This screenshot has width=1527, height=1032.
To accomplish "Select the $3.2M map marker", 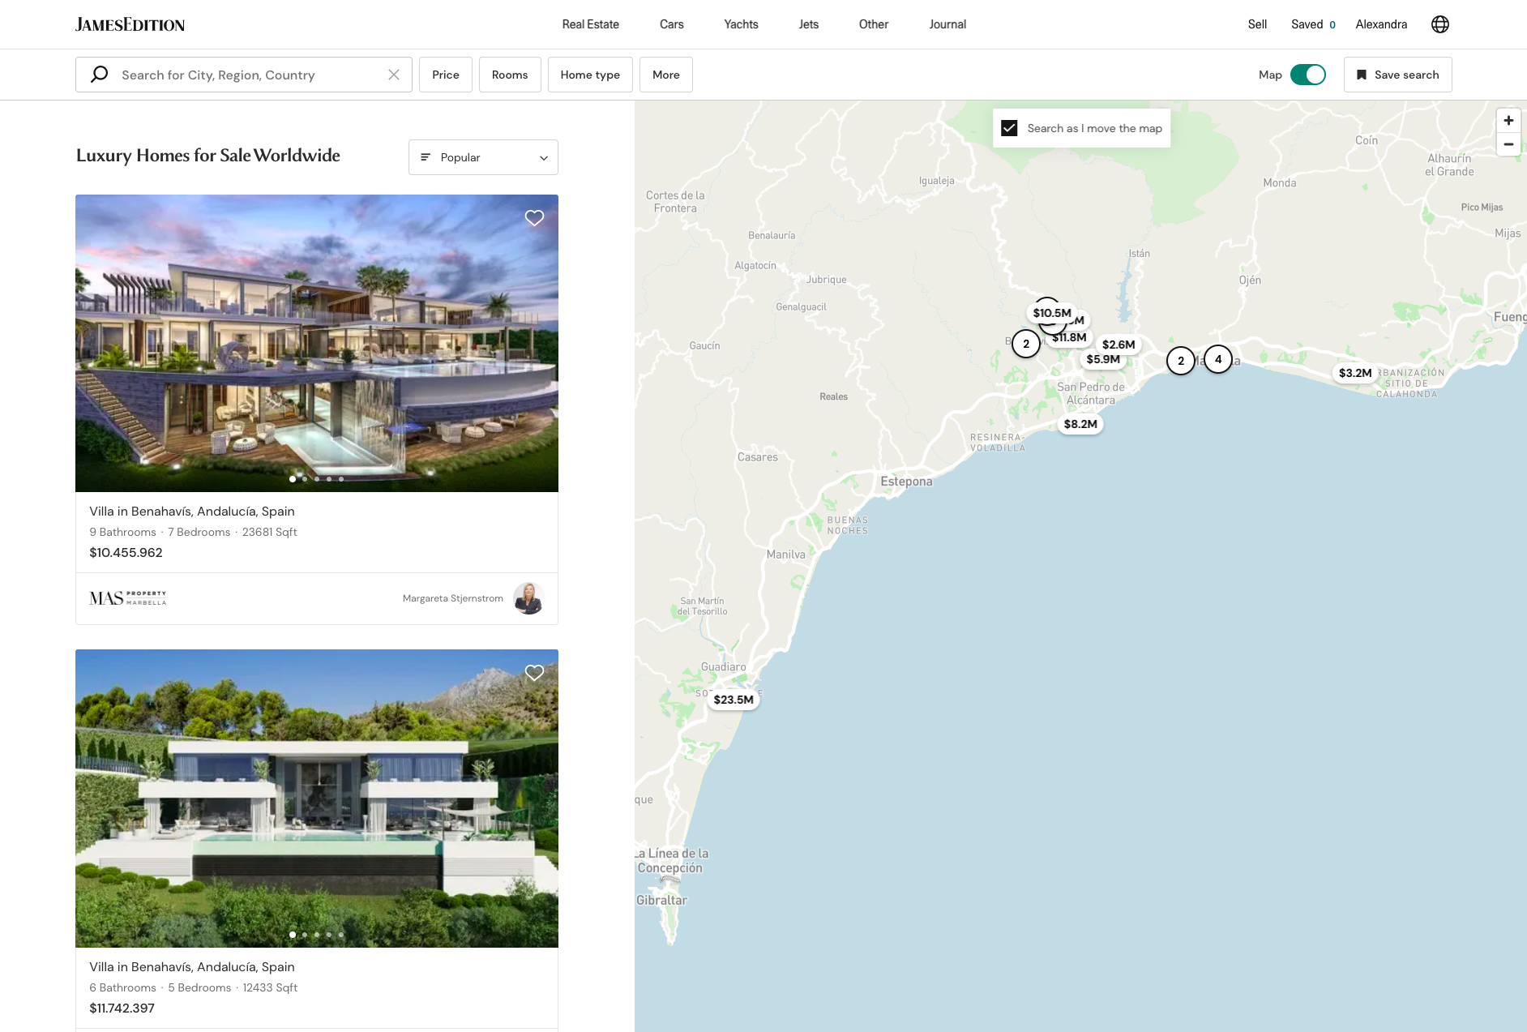I will 1355,373.
